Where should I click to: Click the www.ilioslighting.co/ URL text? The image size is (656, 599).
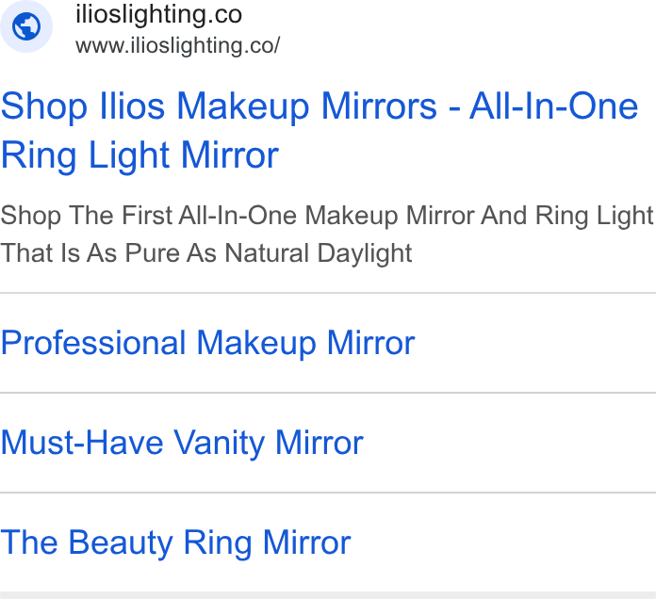pos(178,45)
